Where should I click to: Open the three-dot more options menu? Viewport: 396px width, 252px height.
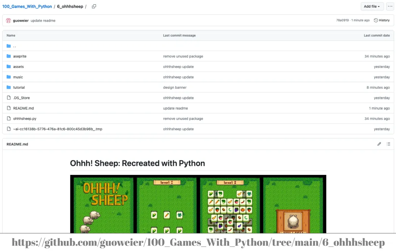tap(390, 6)
